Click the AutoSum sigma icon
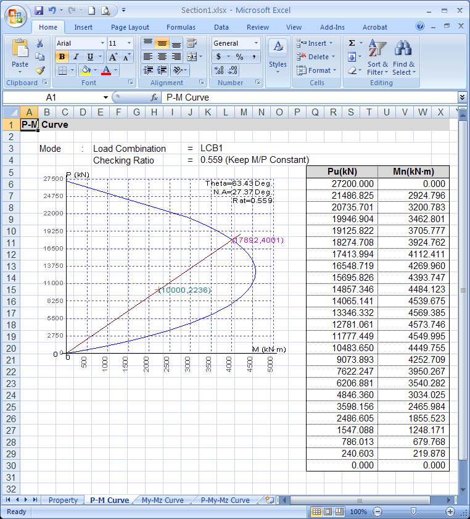 pos(352,43)
